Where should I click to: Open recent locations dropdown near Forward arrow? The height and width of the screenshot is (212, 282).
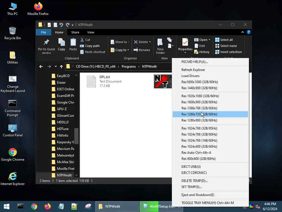[x=56, y=67]
